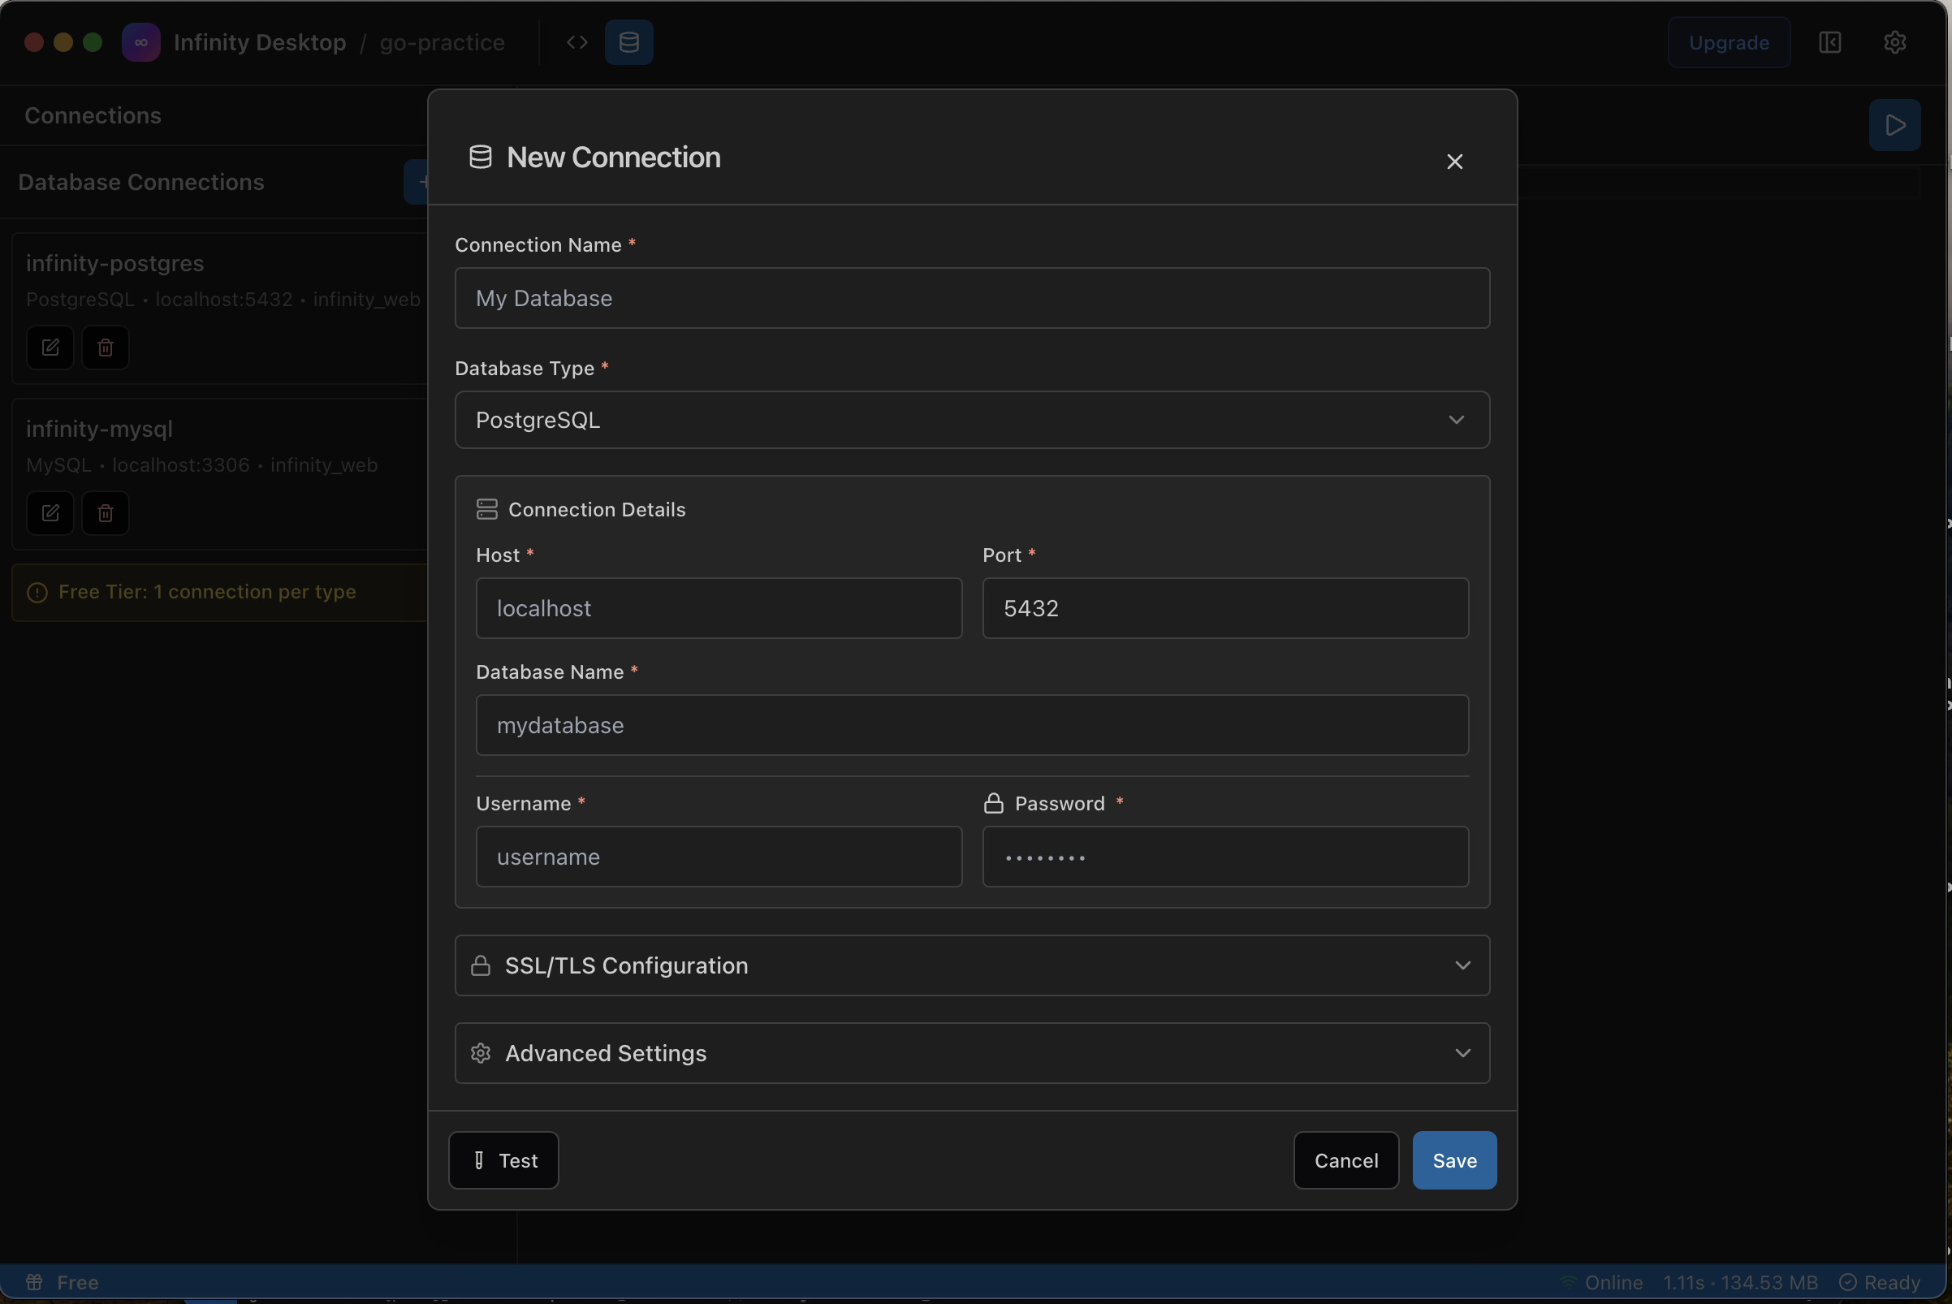Screen dimensions: 1952x1304
Task: Open the settings gear in the top bar
Action: click(1894, 41)
